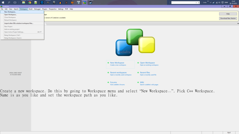
Task: Select "New Workspace..." from the Workspace menu
Action: pyautogui.click(x=10, y=12)
